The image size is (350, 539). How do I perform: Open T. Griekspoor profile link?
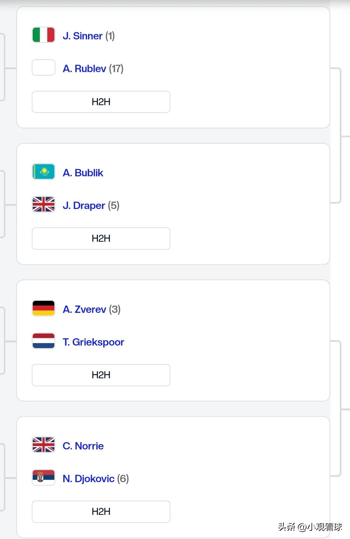coord(93,342)
